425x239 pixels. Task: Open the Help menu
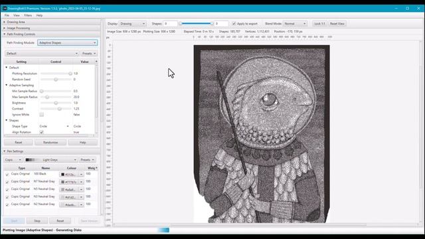tap(39, 15)
